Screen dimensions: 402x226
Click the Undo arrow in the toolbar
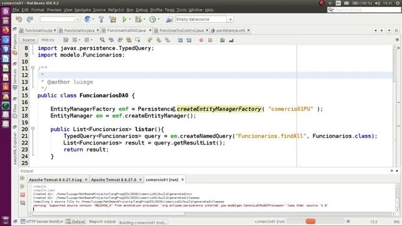(x=19, y=19)
